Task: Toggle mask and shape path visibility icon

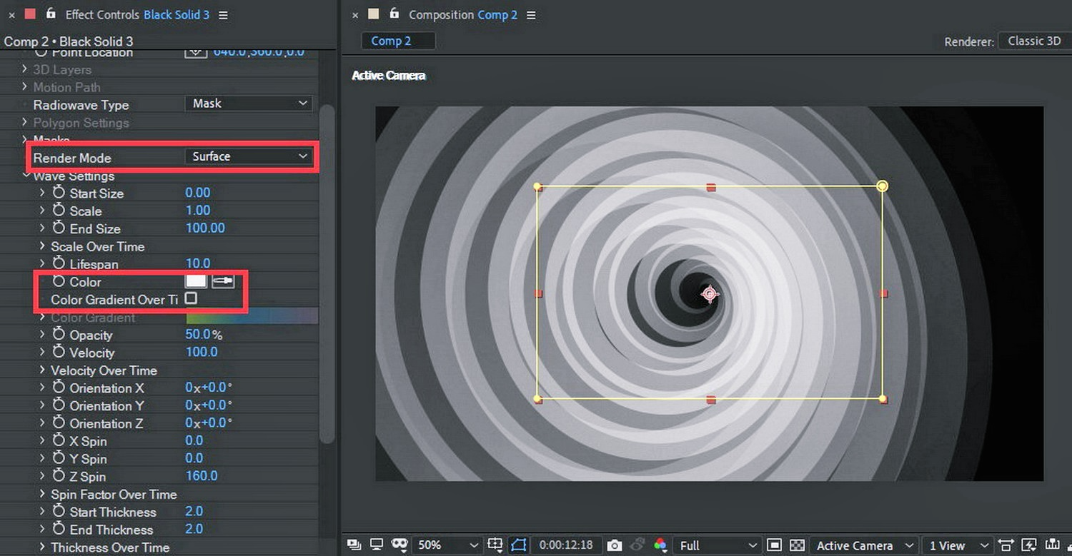Action: point(519,545)
